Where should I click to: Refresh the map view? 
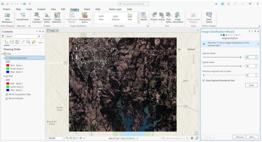click(197, 138)
